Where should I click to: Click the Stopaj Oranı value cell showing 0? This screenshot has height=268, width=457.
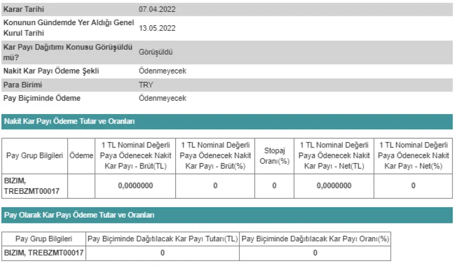coord(274,186)
